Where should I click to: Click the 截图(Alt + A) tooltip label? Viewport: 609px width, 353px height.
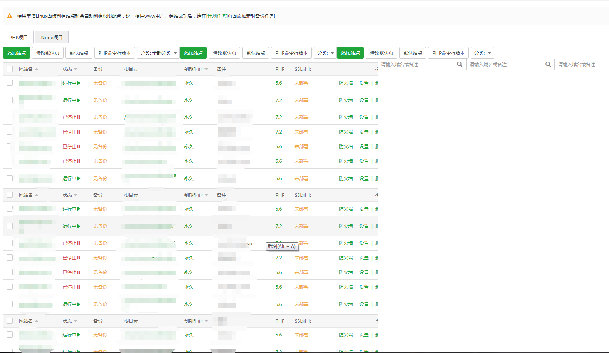(282, 246)
